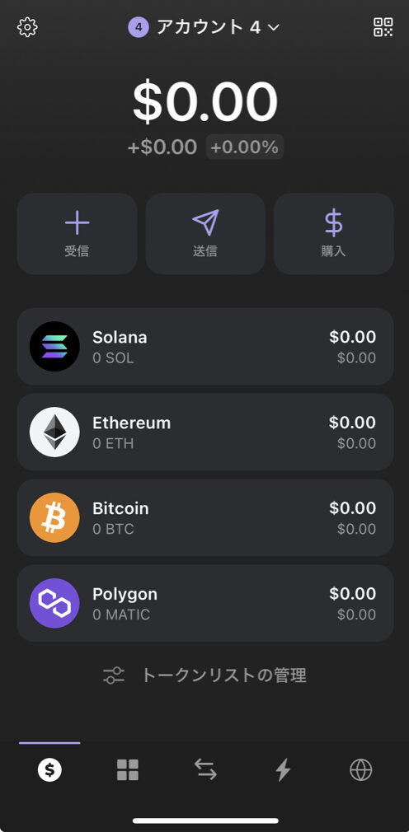Screen dimensions: 409x832
Task: Switch to the collectibles grid tab
Action: pyautogui.click(x=128, y=769)
